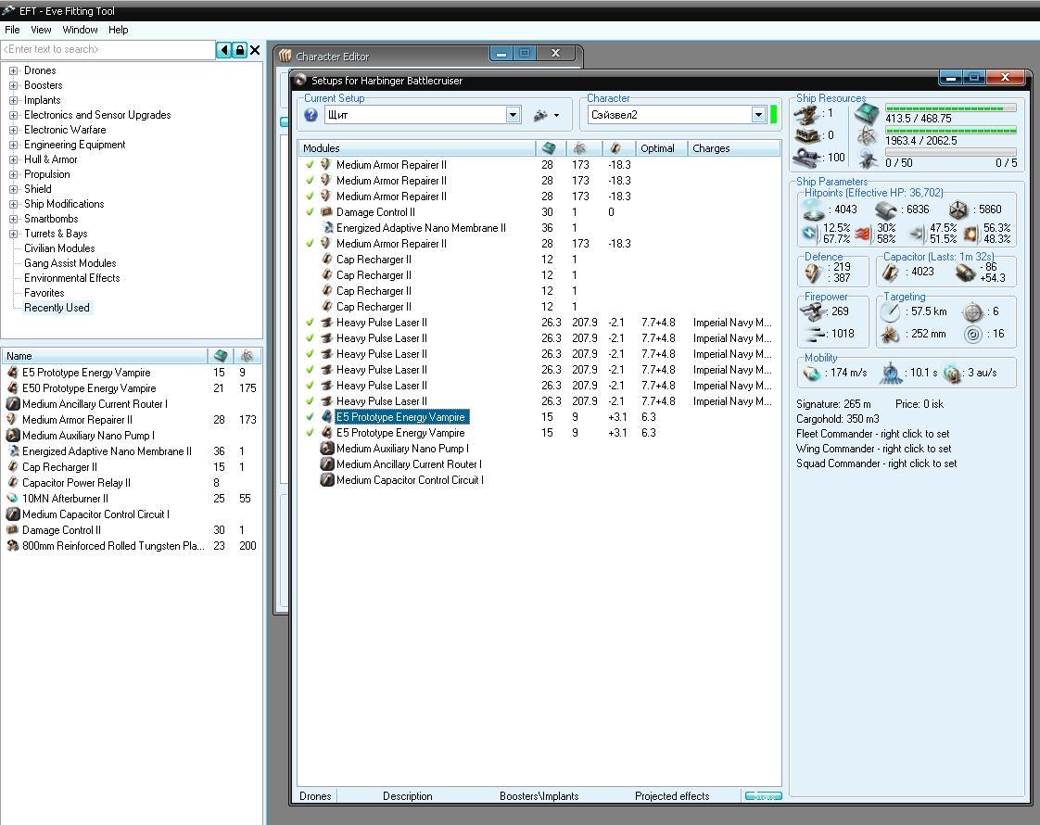Open the Character dropdown arrow
The height and width of the screenshot is (825, 1040).
tap(759, 115)
